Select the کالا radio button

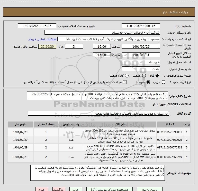[x=157, y=76]
